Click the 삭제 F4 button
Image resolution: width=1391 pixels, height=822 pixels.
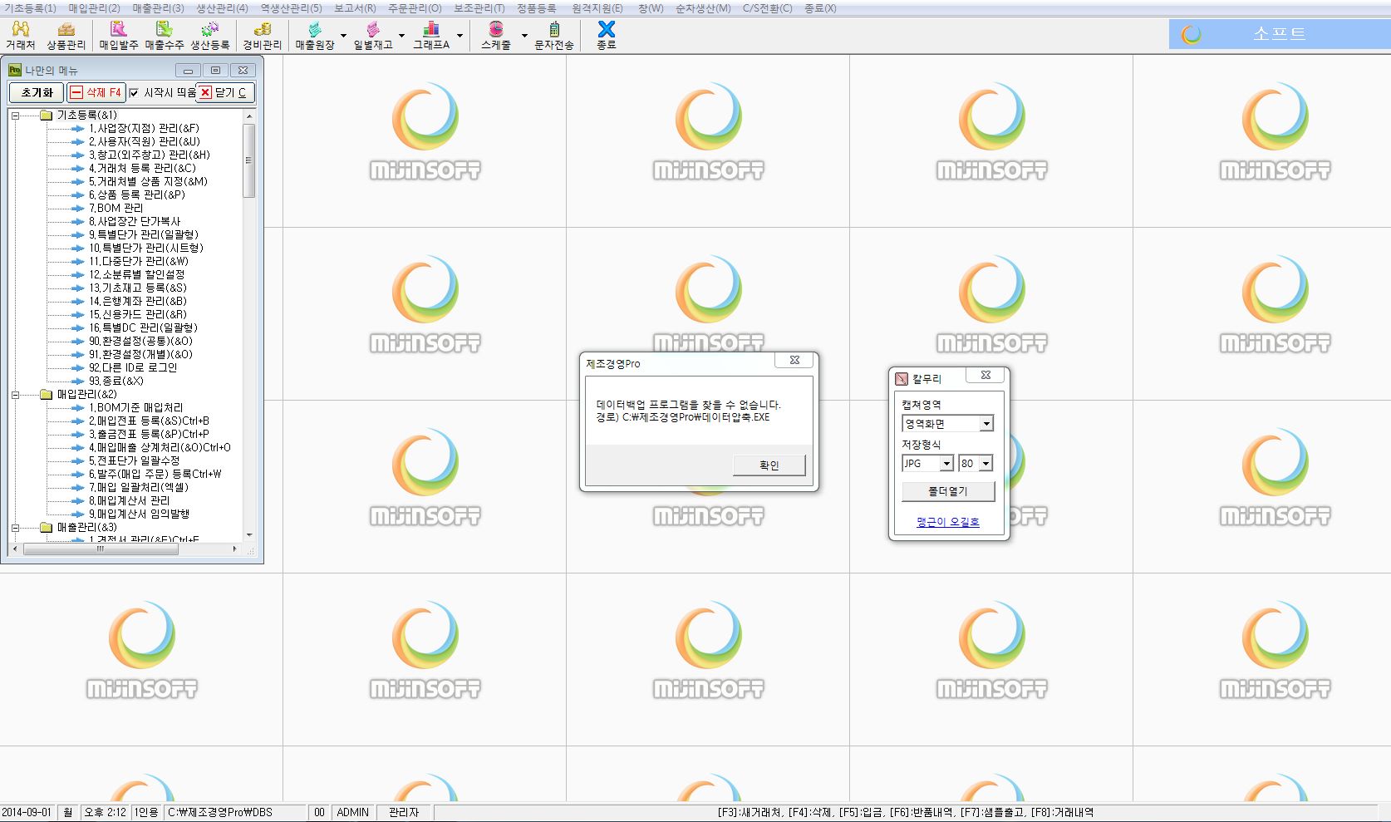(x=96, y=93)
